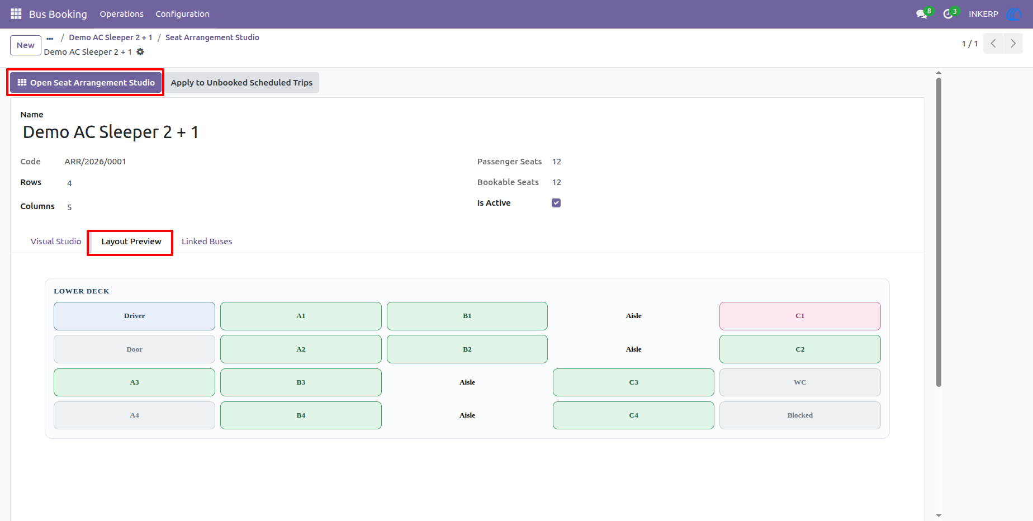Select seat C4 in the layout
This screenshot has width=1033, height=521.
[x=633, y=415]
